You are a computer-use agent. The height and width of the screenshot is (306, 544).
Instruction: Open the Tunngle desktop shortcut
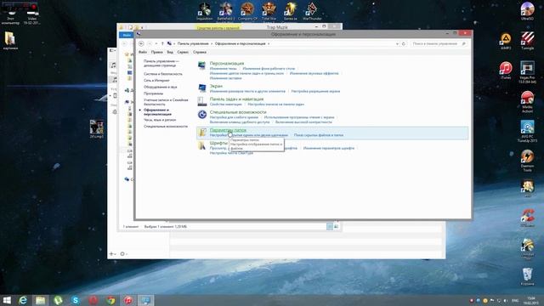[x=527, y=41]
